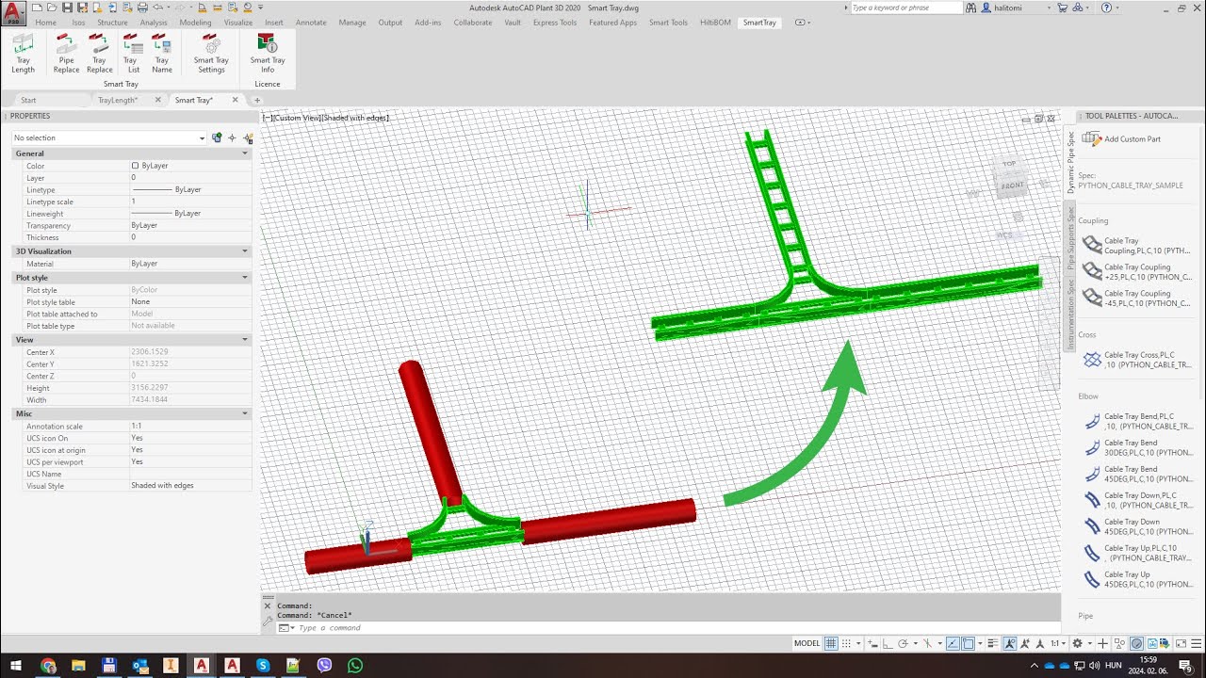The width and height of the screenshot is (1206, 678).
Task: Collapse the Misc properties section
Action: [245, 413]
